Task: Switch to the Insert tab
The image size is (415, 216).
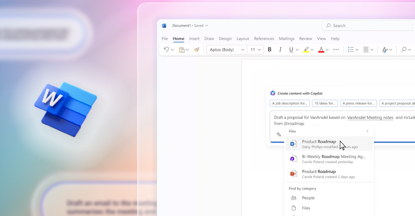Action: (195, 38)
